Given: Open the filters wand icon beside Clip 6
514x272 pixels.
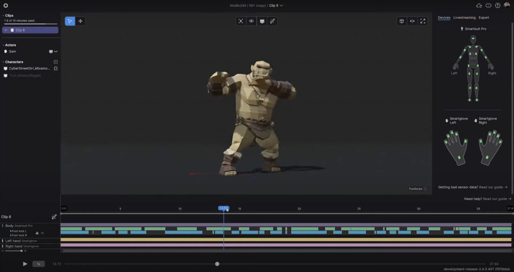Looking at the screenshot, I should pos(54,217).
